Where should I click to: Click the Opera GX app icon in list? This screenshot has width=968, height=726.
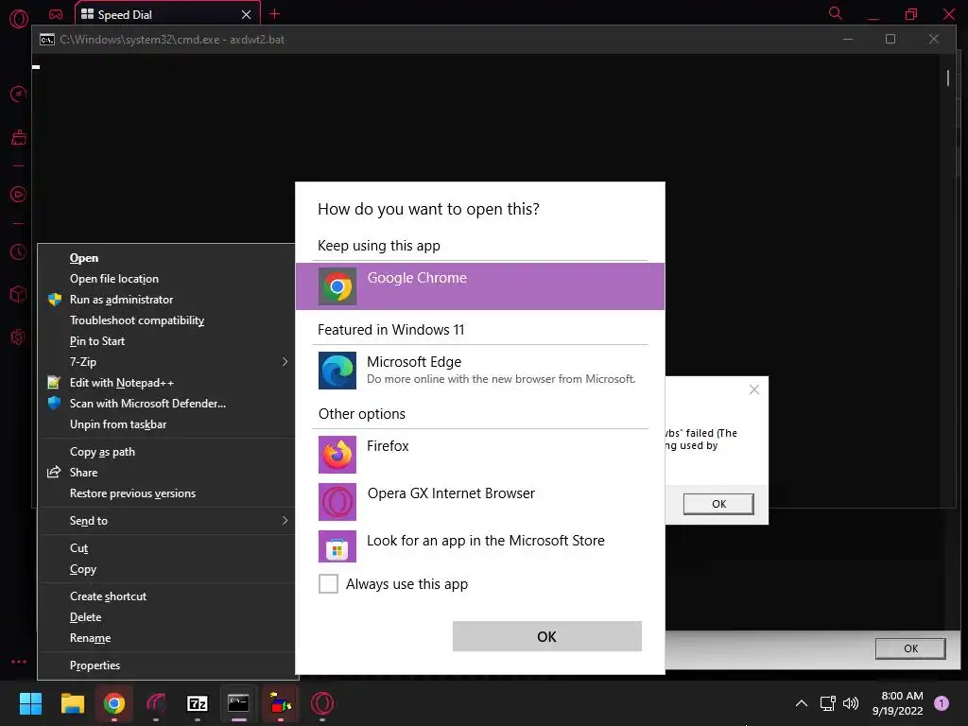(337, 502)
